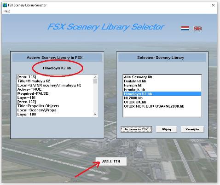Close the FSX Scenery Library Selector window
The image size is (220, 185).
[x=213, y=5]
